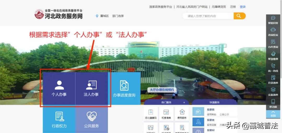Switch to the 热门服务 tab
Screen dimensions: 282x133
[x=166, y=102]
